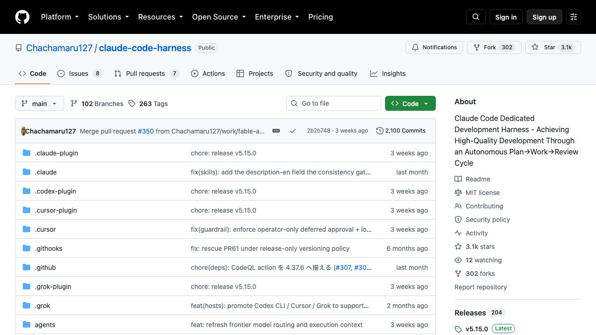Screen dimensions: 596x335
Task: Click the folder icon next to .codex-plugin
Action: pos(27,191)
